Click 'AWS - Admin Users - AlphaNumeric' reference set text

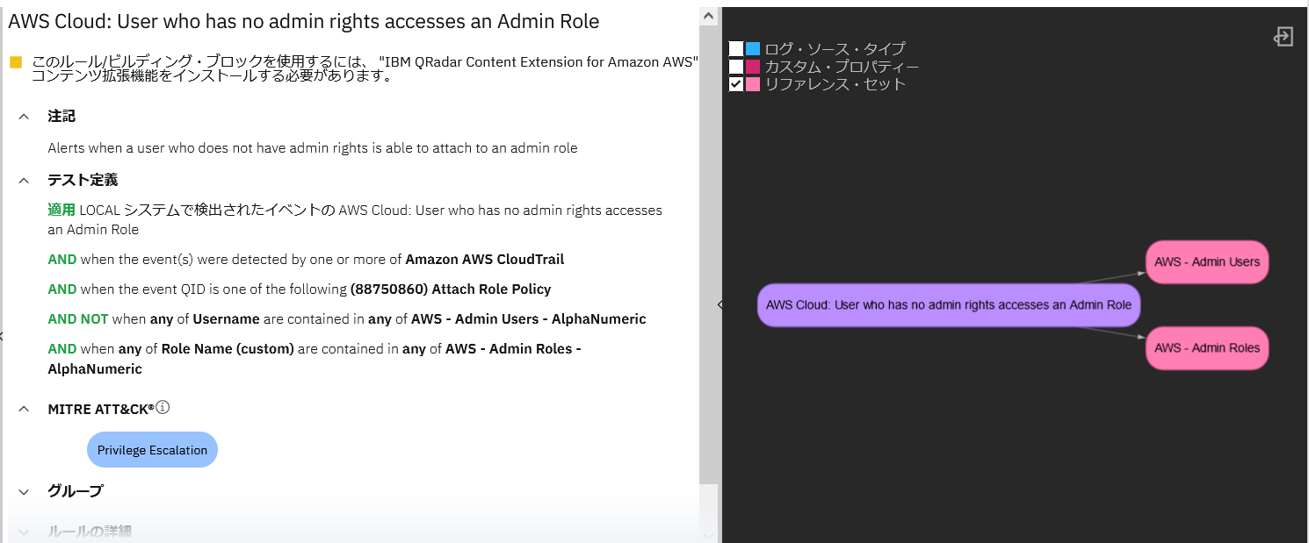click(x=528, y=319)
